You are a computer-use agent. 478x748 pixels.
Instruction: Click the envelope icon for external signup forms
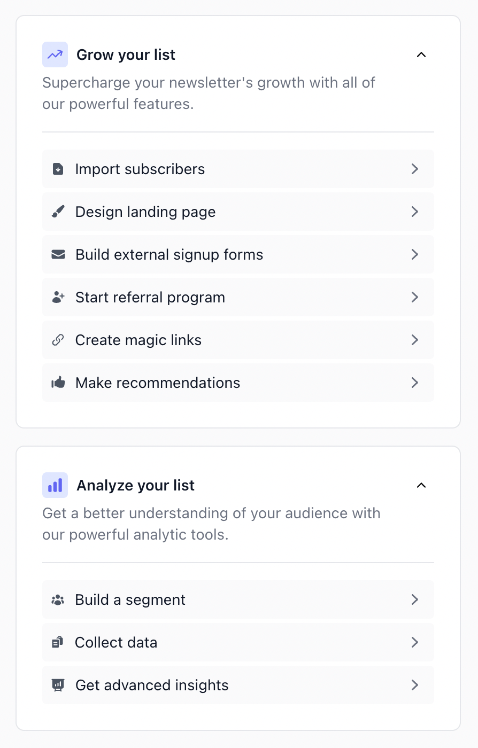pos(58,254)
